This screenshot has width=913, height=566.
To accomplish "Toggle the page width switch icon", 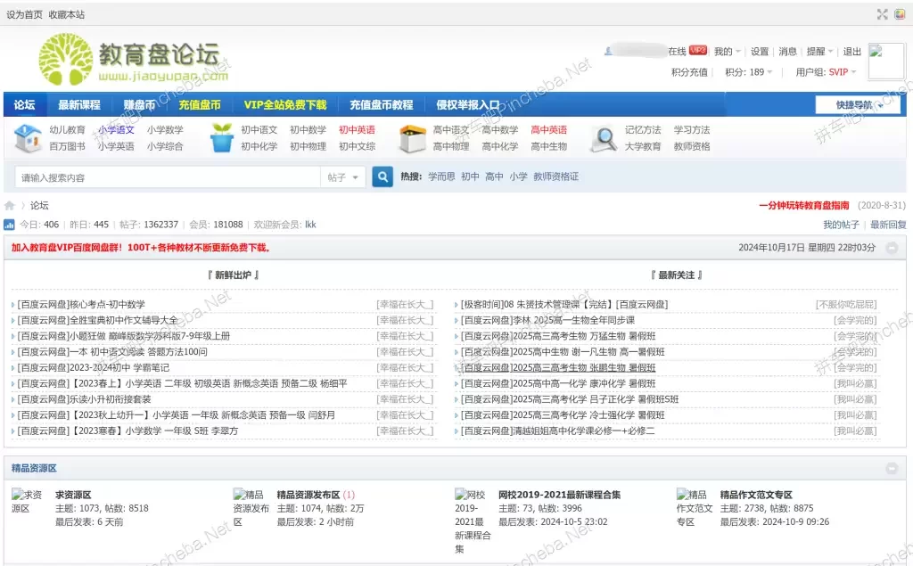I will (882, 13).
